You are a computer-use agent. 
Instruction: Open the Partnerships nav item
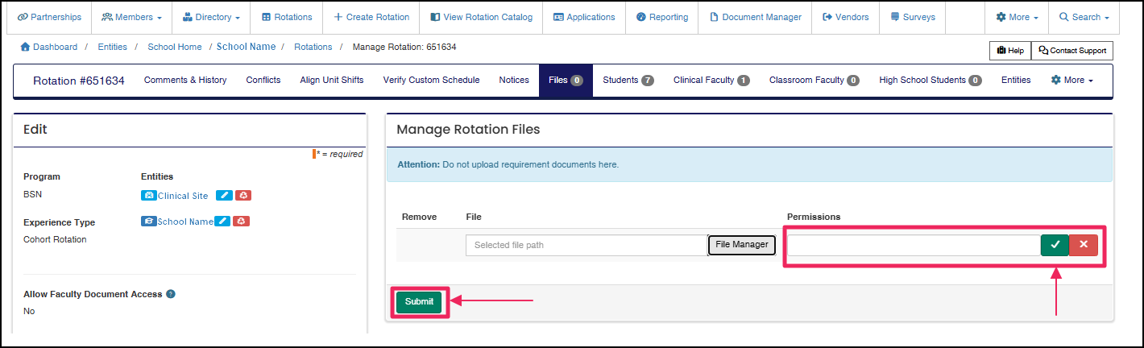pyautogui.click(x=49, y=17)
